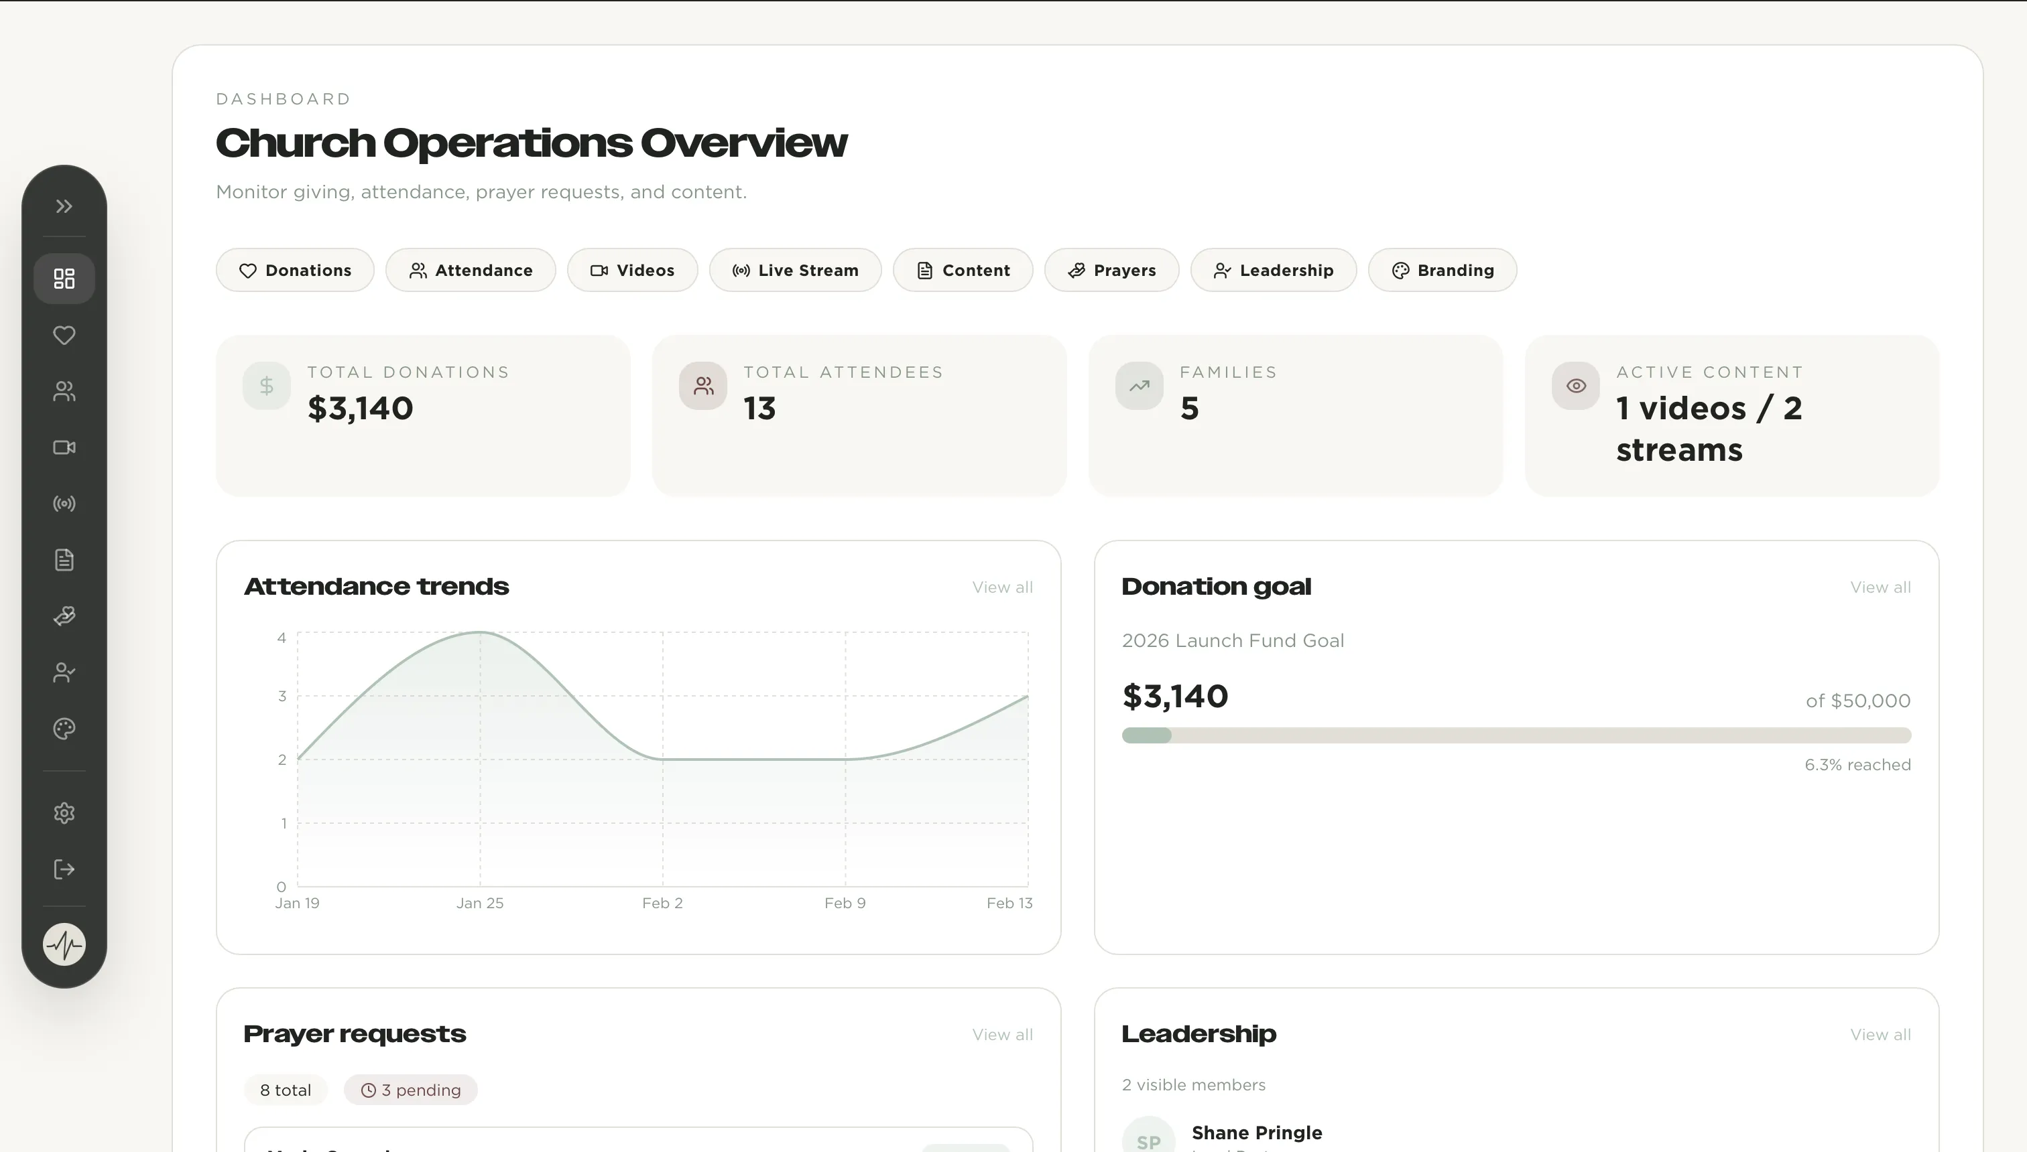Image resolution: width=2027 pixels, height=1152 pixels.
Task: Expand the collapsed sidebar with the chevrons
Action: 64,206
